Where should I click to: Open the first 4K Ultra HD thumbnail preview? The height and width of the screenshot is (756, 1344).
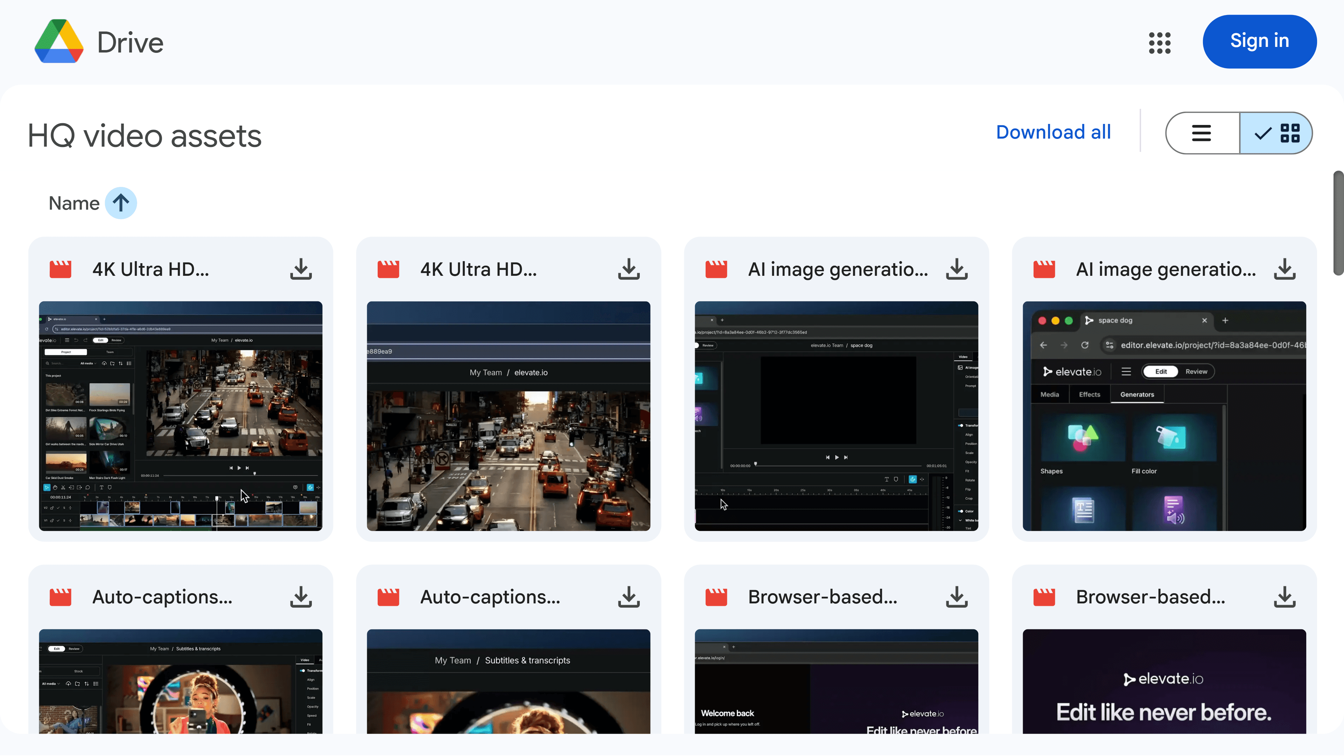coord(181,416)
